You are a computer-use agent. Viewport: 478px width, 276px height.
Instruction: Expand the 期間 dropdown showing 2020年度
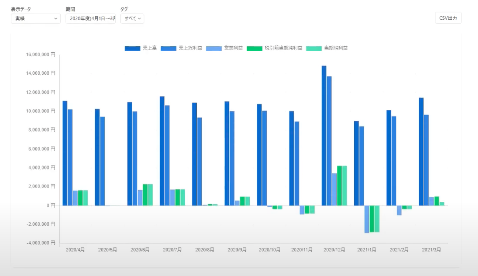(90, 19)
